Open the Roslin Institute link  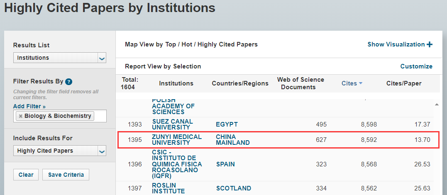(x=169, y=188)
